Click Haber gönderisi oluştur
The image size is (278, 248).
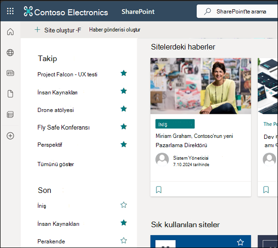point(115,30)
